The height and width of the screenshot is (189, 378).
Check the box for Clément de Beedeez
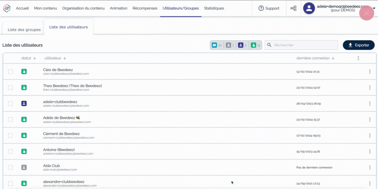point(11,135)
